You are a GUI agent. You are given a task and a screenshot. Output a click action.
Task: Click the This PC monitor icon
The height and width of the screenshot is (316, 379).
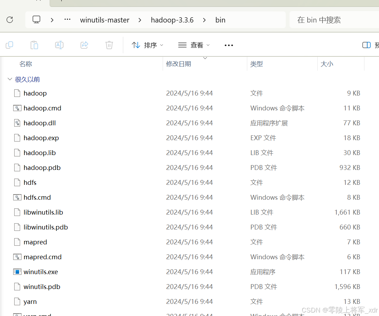coord(36,19)
